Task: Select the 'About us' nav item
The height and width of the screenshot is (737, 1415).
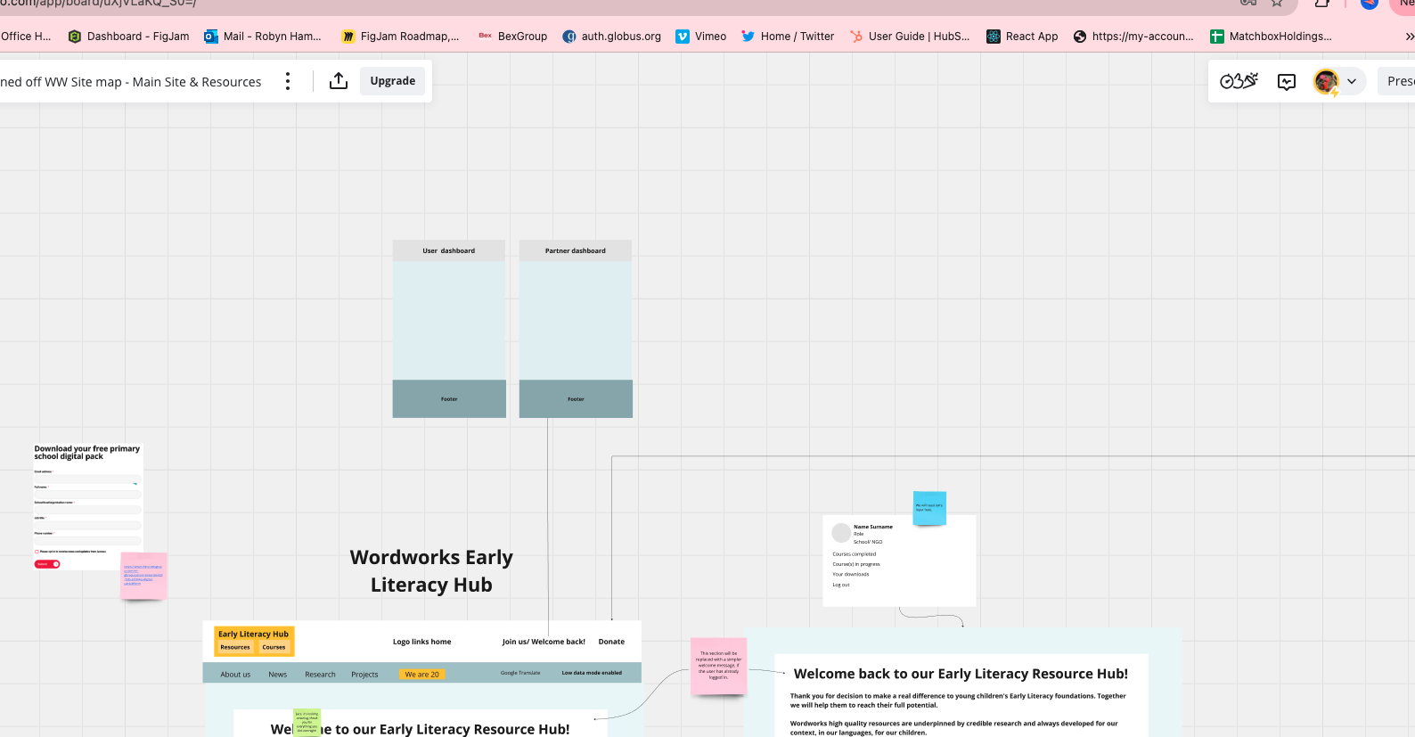Action: [x=235, y=675]
